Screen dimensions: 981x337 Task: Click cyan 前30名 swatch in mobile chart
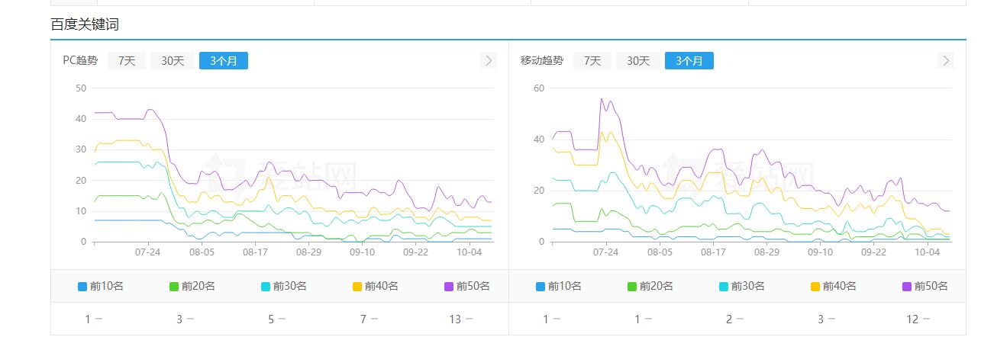tap(724, 287)
